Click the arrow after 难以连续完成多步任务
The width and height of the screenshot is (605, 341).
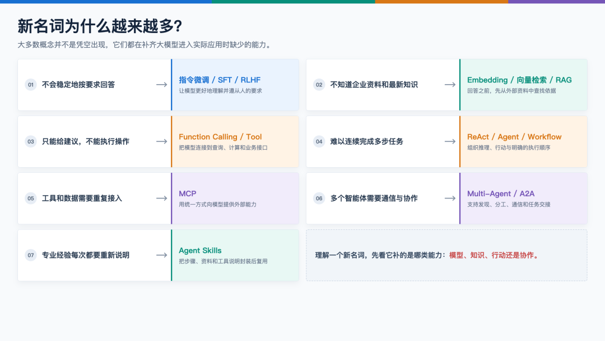tap(450, 141)
